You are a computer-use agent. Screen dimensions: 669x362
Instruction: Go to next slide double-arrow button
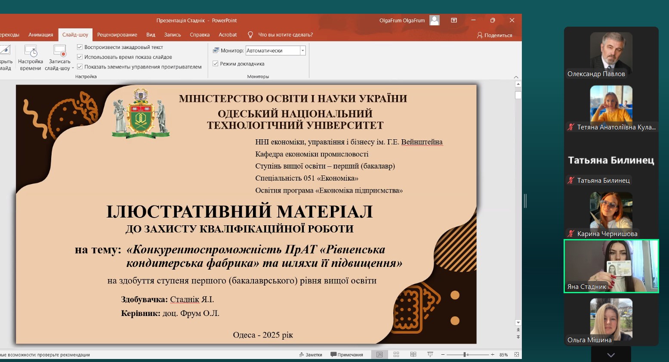click(518, 337)
